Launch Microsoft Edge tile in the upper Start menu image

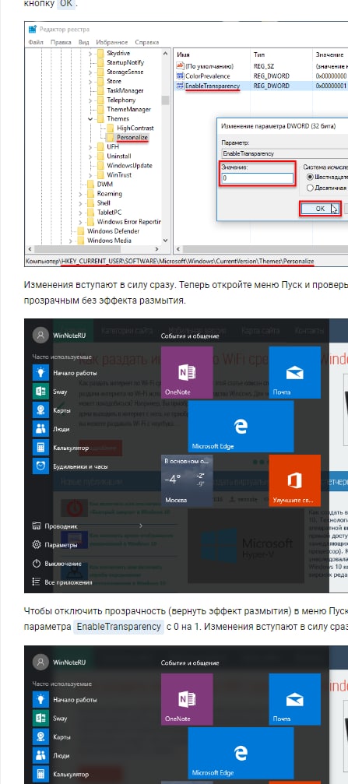[x=241, y=426]
